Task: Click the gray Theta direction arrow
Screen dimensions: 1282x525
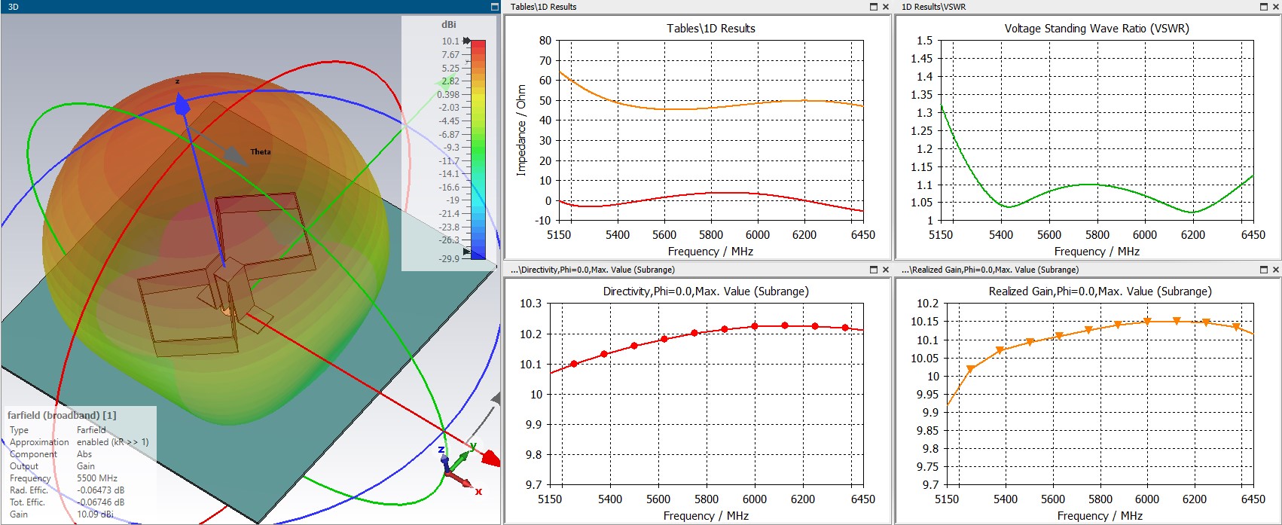Action: pos(237,155)
